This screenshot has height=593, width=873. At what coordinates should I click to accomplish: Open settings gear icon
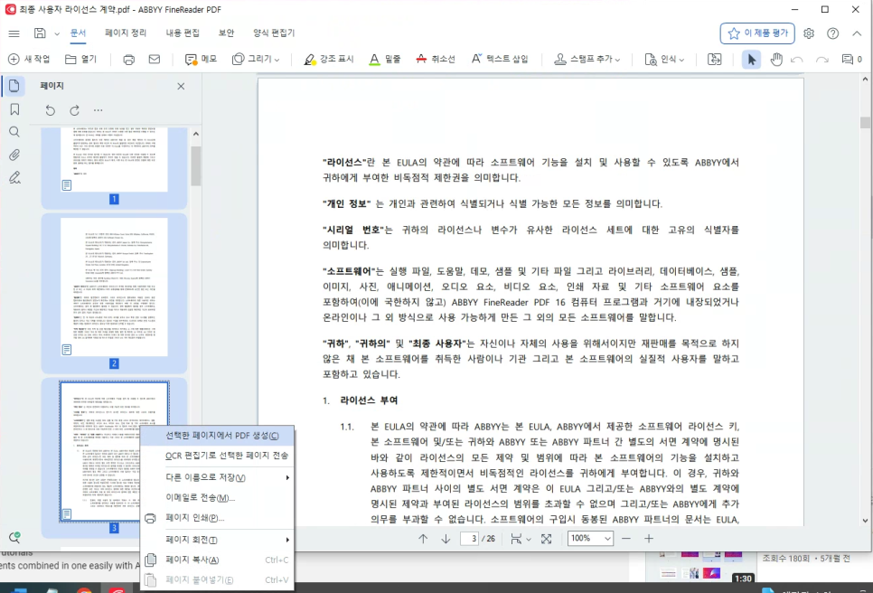[x=809, y=33]
